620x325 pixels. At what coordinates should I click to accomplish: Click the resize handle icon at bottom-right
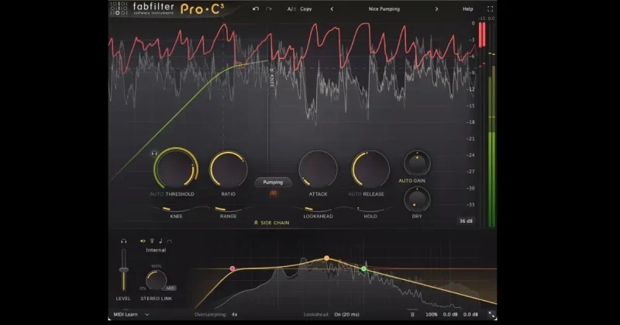coord(491,315)
